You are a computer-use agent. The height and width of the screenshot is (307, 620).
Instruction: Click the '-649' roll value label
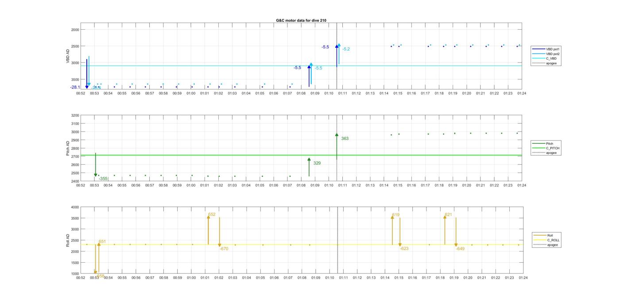(x=460, y=249)
